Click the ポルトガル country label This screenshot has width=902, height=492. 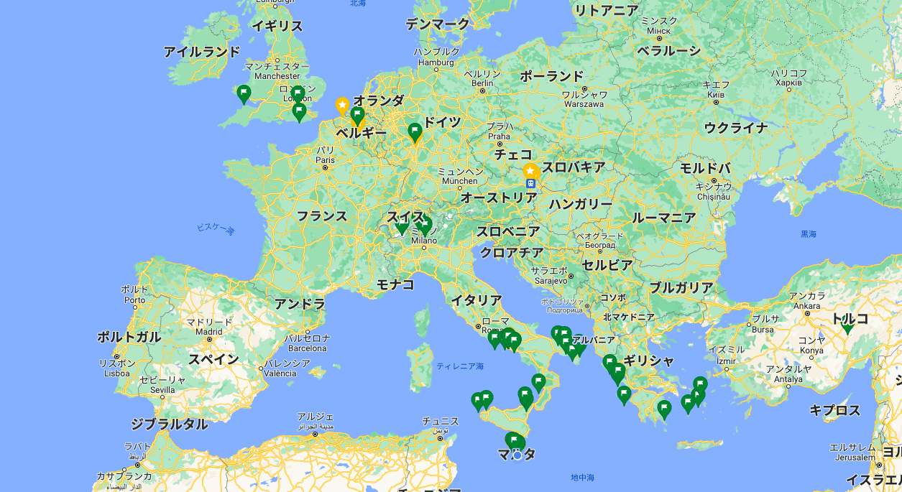pos(129,337)
